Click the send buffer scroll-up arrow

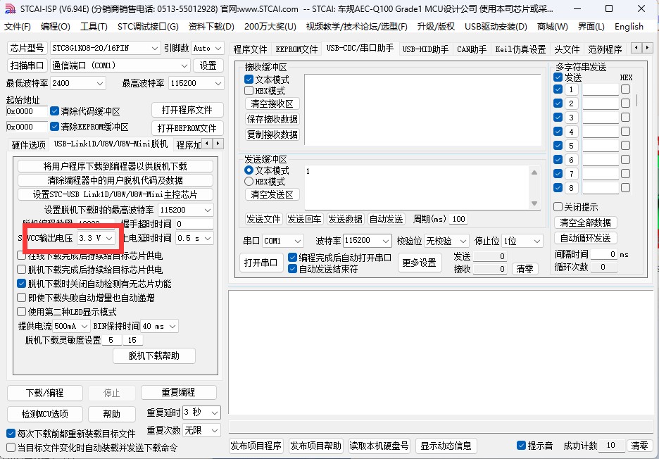pos(534,172)
